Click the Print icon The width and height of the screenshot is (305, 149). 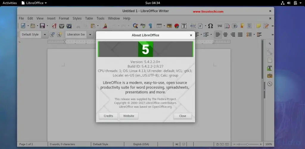point(62,26)
